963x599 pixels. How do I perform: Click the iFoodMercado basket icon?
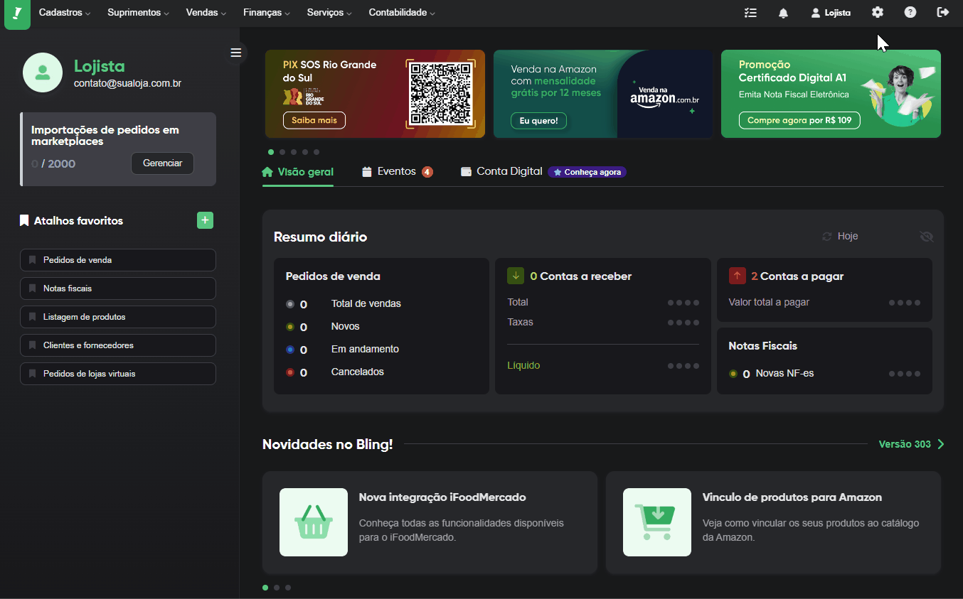pyautogui.click(x=314, y=522)
